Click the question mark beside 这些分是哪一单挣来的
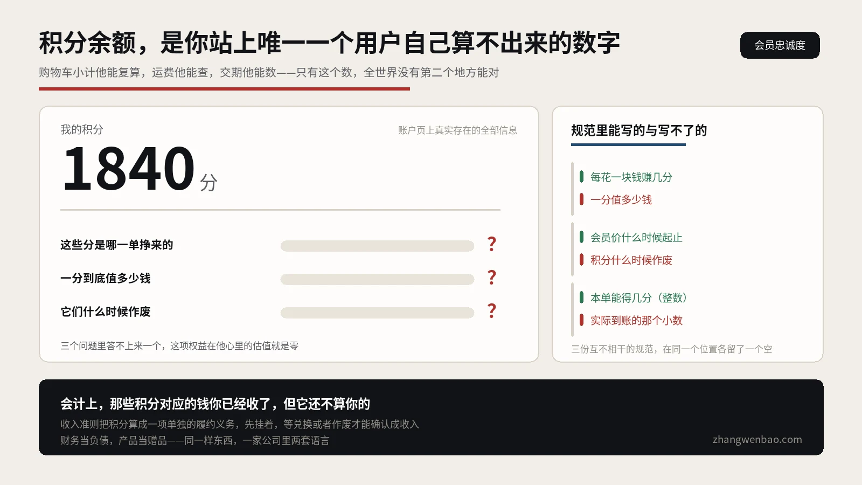Image resolution: width=862 pixels, height=485 pixels. coord(491,244)
